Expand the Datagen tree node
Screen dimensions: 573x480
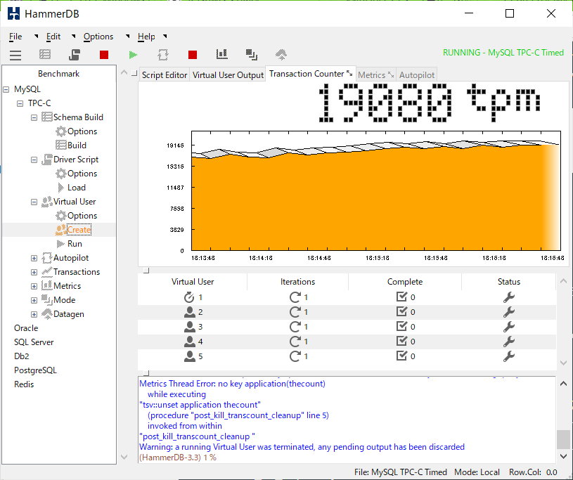(34, 315)
